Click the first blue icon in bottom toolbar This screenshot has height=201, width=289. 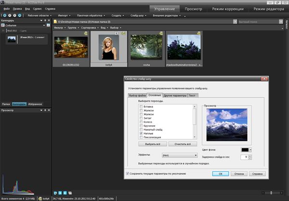click(x=56, y=192)
